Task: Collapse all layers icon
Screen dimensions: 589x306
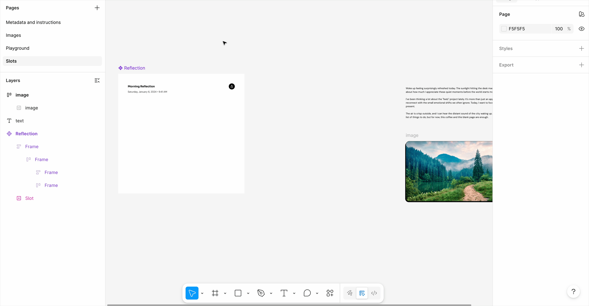Action: tap(97, 80)
